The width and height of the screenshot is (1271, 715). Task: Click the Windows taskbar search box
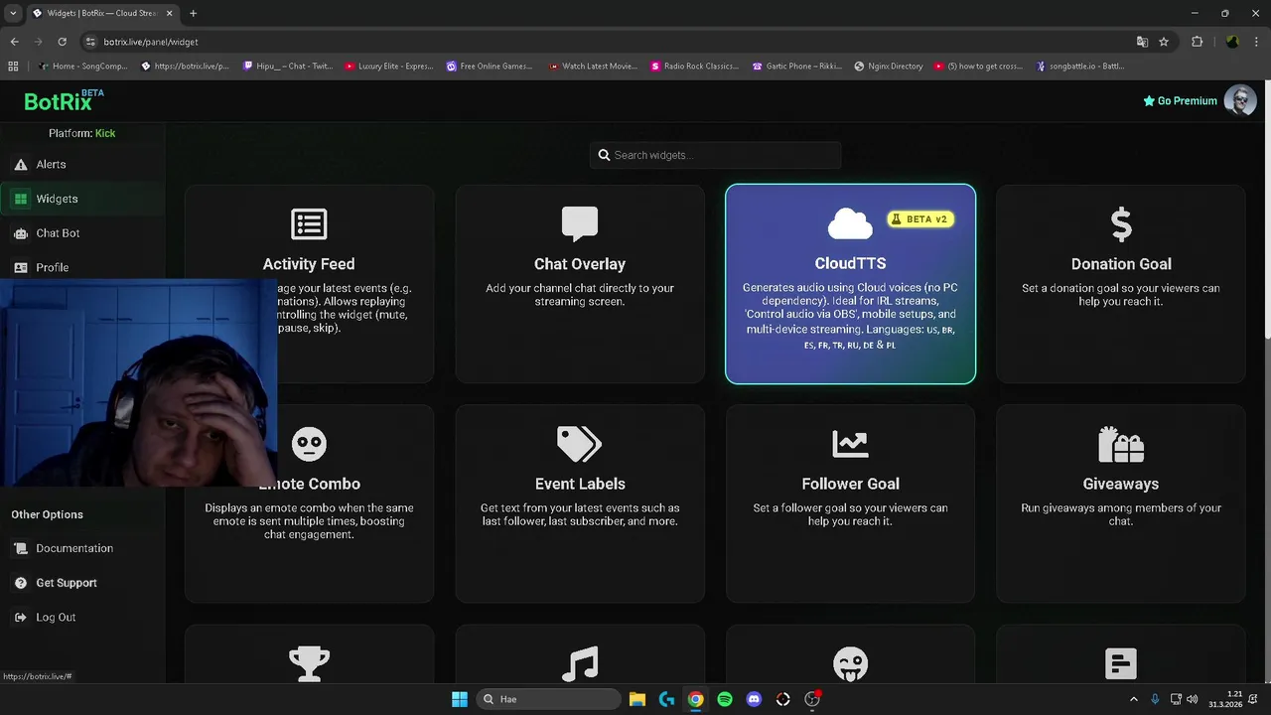coord(547,699)
